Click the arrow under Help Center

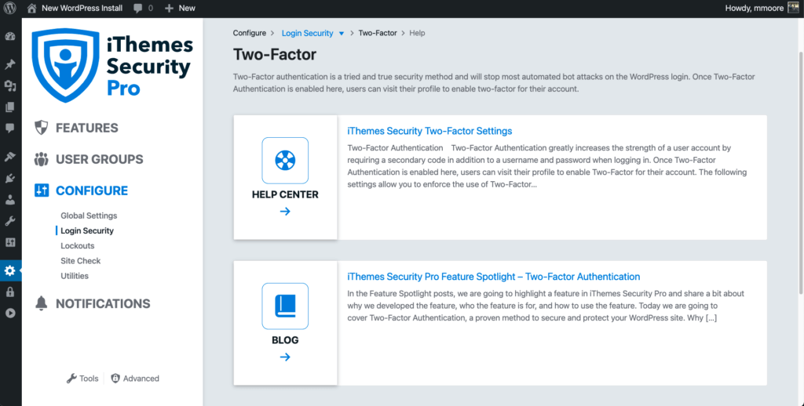(x=285, y=212)
